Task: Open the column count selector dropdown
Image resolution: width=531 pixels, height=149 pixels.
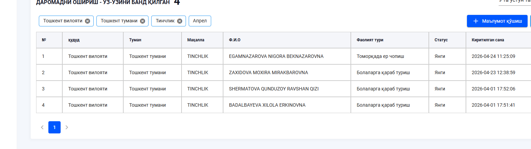Action: coord(514,2)
